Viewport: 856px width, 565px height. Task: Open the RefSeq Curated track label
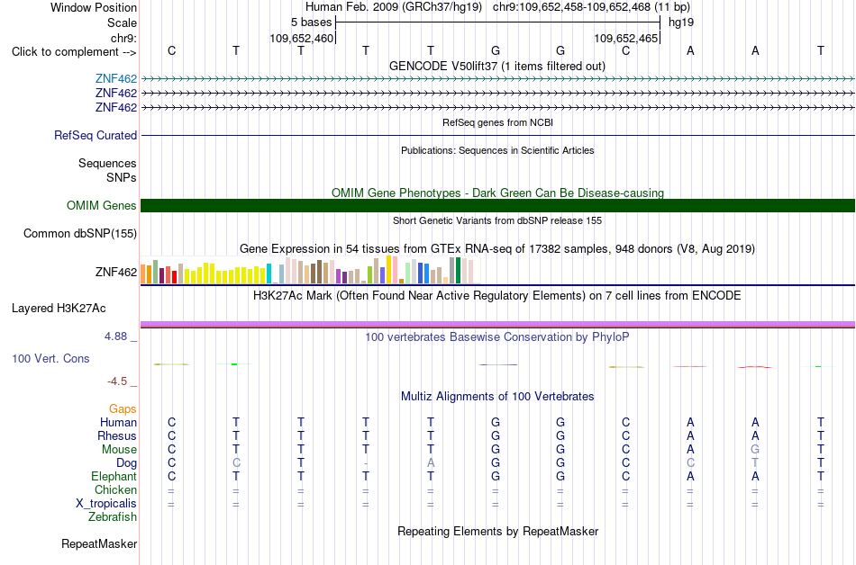(x=95, y=135)
